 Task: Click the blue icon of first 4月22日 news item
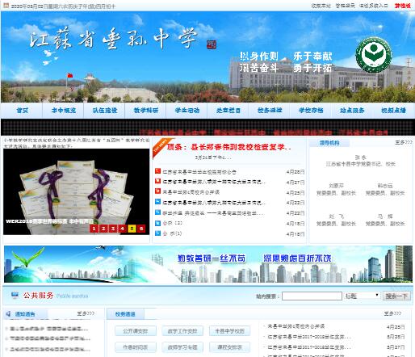coord(157,202)
